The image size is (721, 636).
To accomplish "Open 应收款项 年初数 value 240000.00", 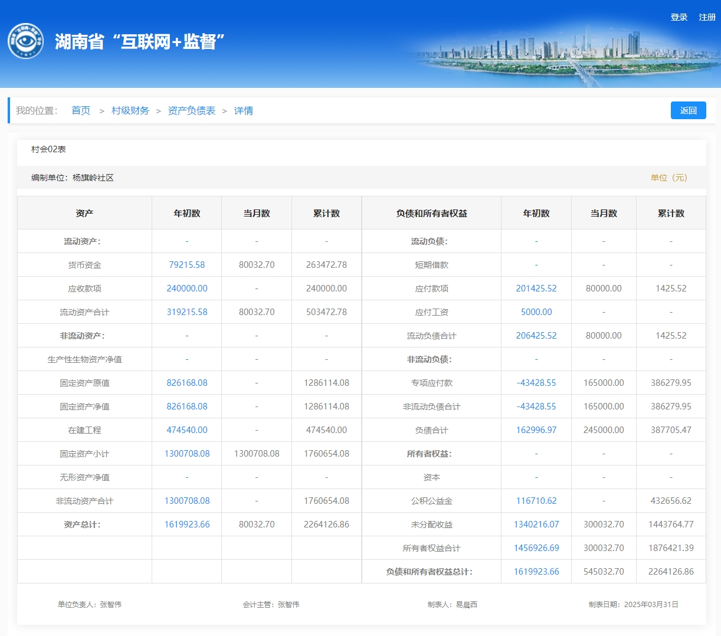I will pyautogui.click(x=187, y=289).
